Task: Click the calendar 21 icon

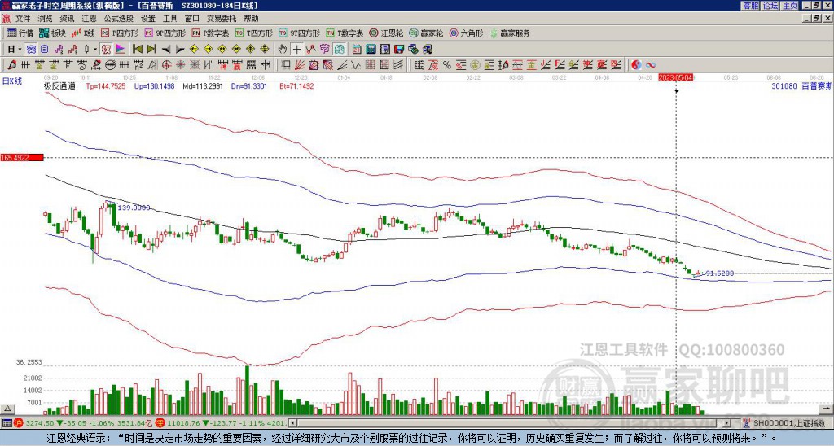Action: 357,49
